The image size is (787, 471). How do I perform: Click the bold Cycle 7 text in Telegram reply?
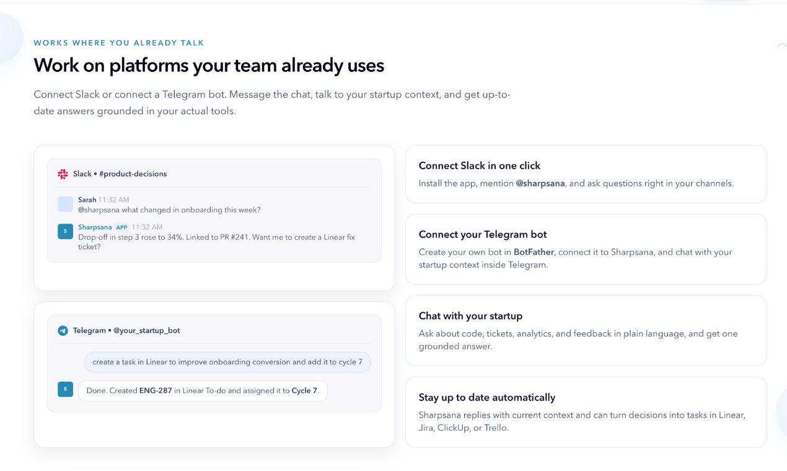[304, 391]
